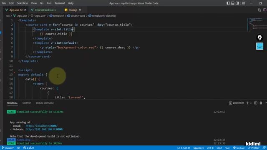Click the editor minimap

point(257,25)
